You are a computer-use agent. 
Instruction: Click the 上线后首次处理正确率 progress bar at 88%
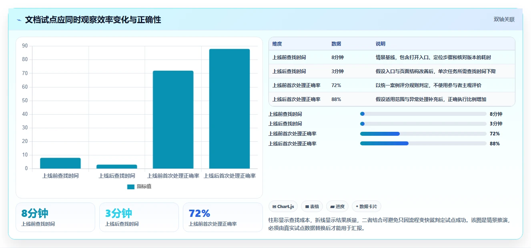423,143
